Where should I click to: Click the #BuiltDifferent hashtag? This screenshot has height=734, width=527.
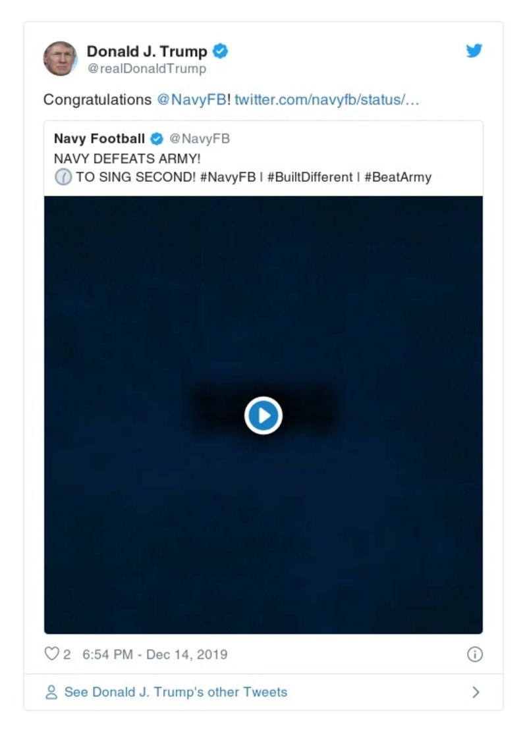tap(310, 177)
